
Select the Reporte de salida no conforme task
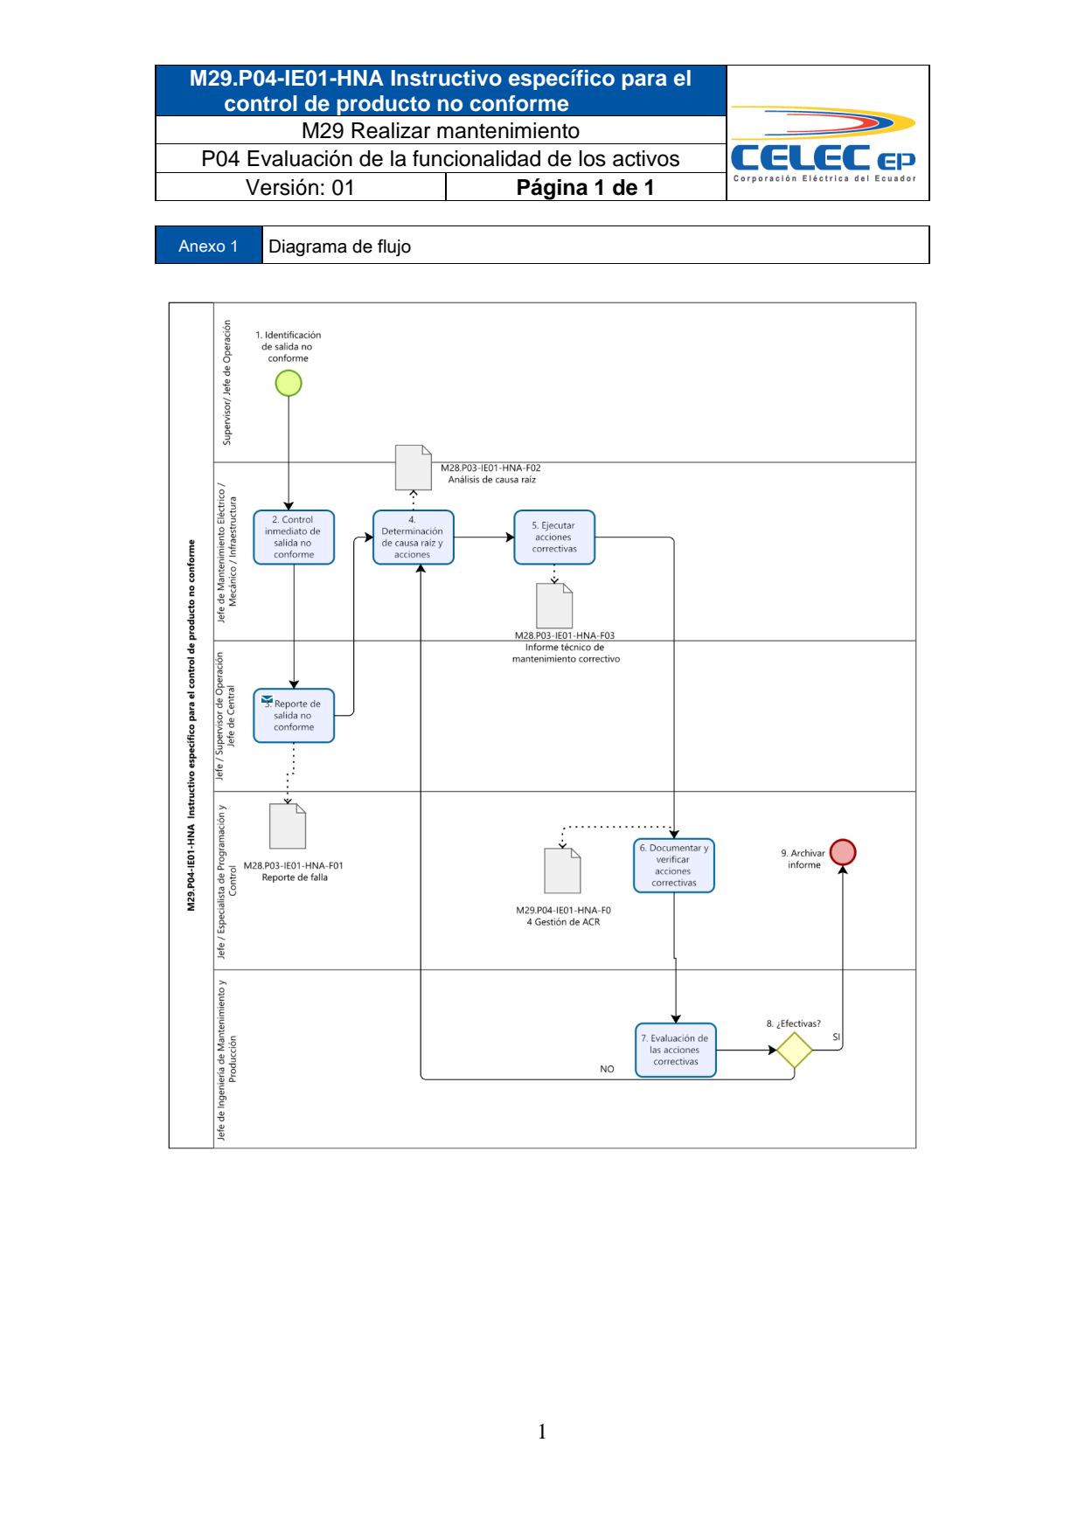coord(294,716)
